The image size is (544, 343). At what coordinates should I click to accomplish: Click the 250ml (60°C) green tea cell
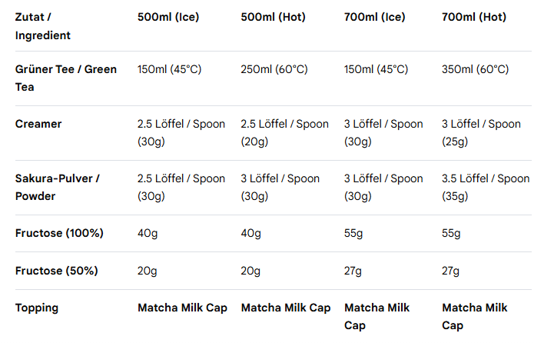click(x=274, y=69)
